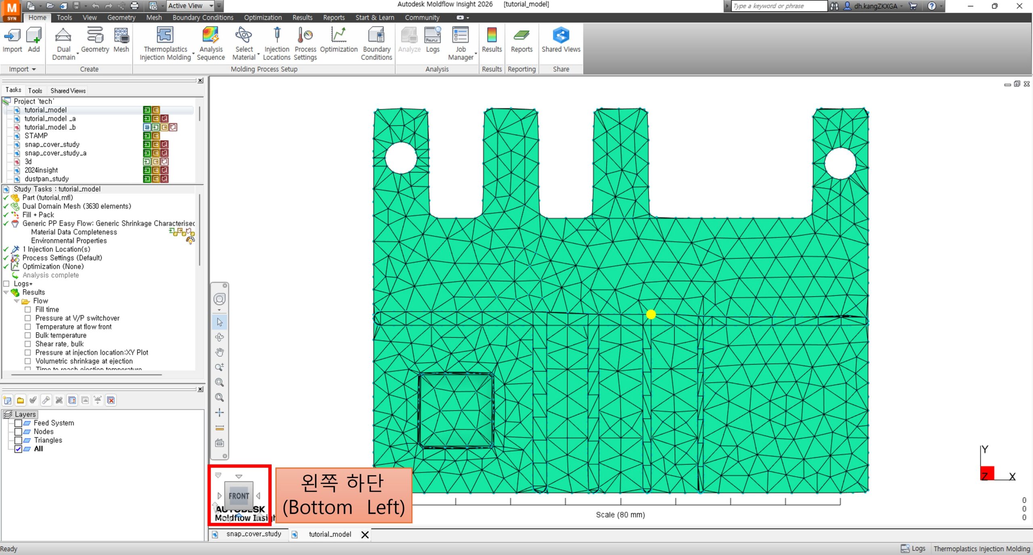This screenshot has height=555, width=1033.
Task: Activate the Pan hand tool
Action: tap(220, 352)
